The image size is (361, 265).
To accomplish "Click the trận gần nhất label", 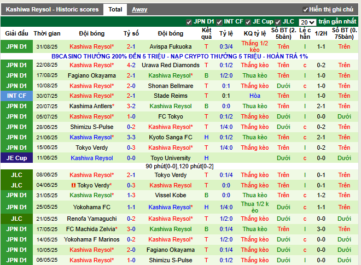I will pyautogui.click(x=337, y=22).
